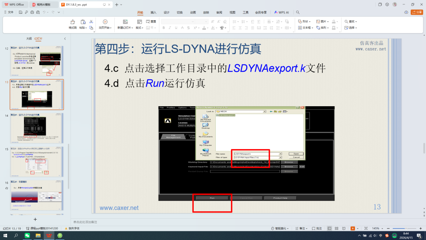Viewport: 426px width, 240px height.
Task: Click Clear Formatting eraser icon
Action: [225, 21]
